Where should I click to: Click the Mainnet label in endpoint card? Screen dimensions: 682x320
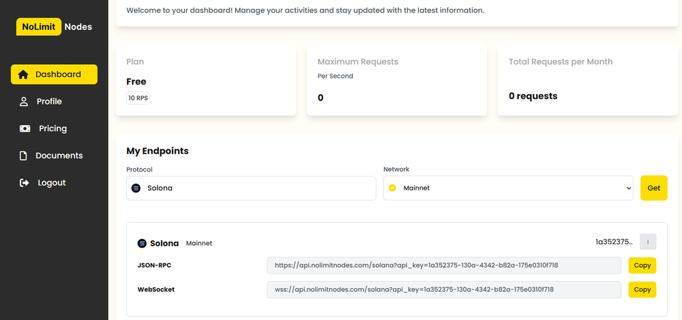pyautogui.click(x=199, y=244)
